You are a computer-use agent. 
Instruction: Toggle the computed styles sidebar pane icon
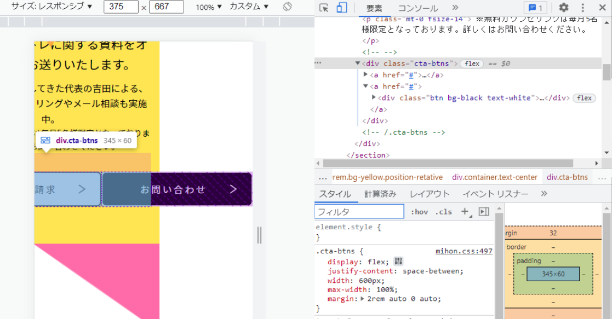point(484,211)
